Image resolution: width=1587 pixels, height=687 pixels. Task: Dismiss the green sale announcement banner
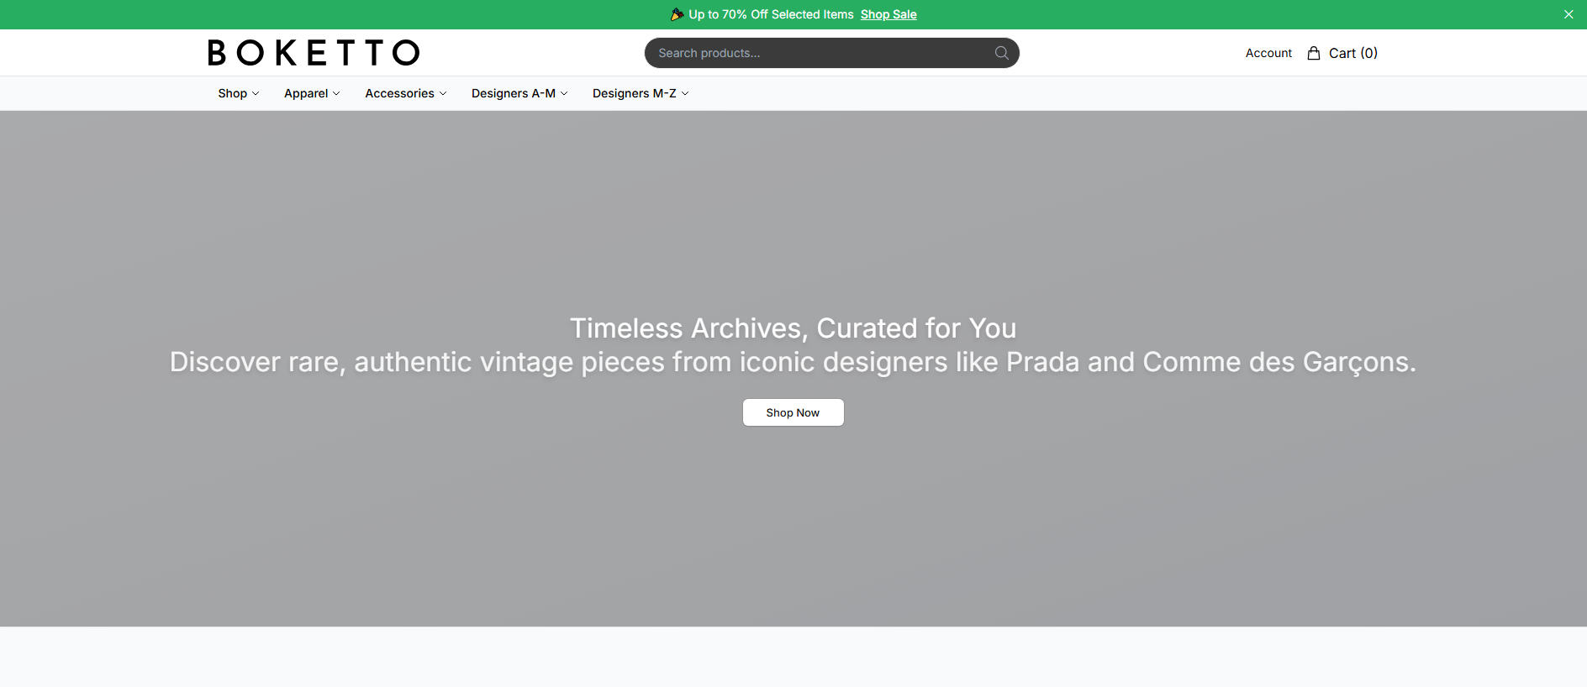tap(1569, 14)
